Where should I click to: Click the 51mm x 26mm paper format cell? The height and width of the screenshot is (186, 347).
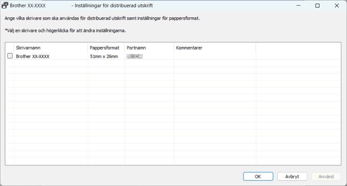pos(104,56)
